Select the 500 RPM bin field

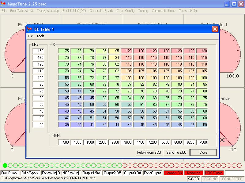(x=64, y=142)
